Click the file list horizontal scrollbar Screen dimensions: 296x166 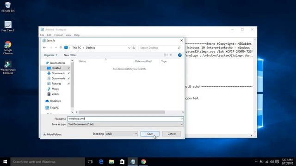coord(122,112)
